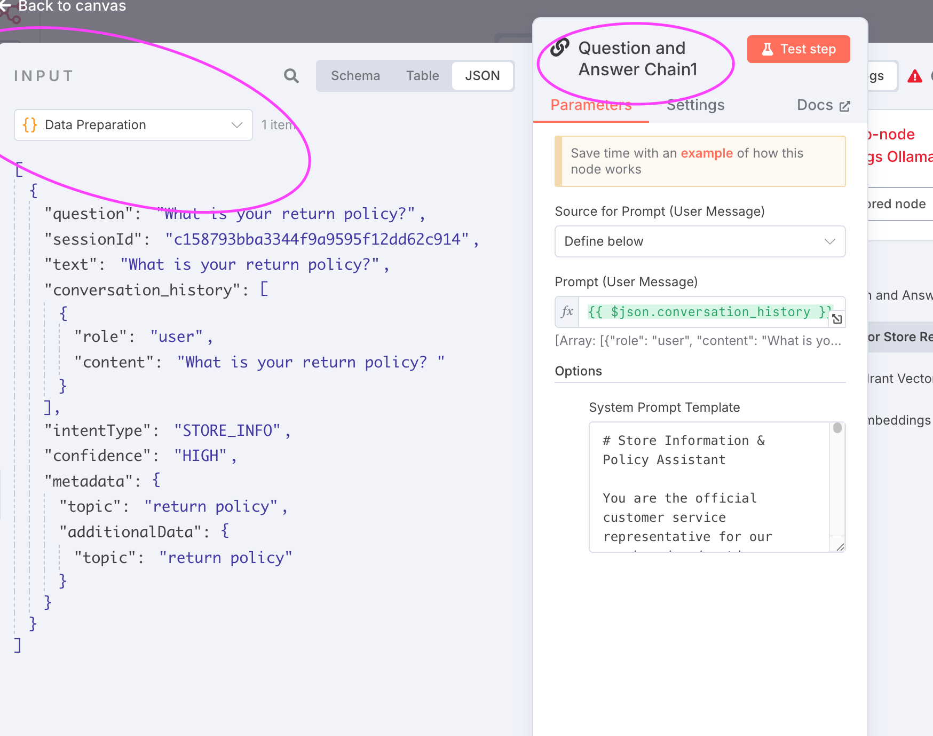Click the flask icon on Test step

pyautogui.click(x=768, y=49)
